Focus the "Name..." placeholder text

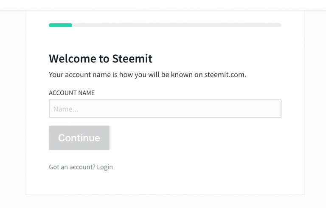(x=66, y=109)
